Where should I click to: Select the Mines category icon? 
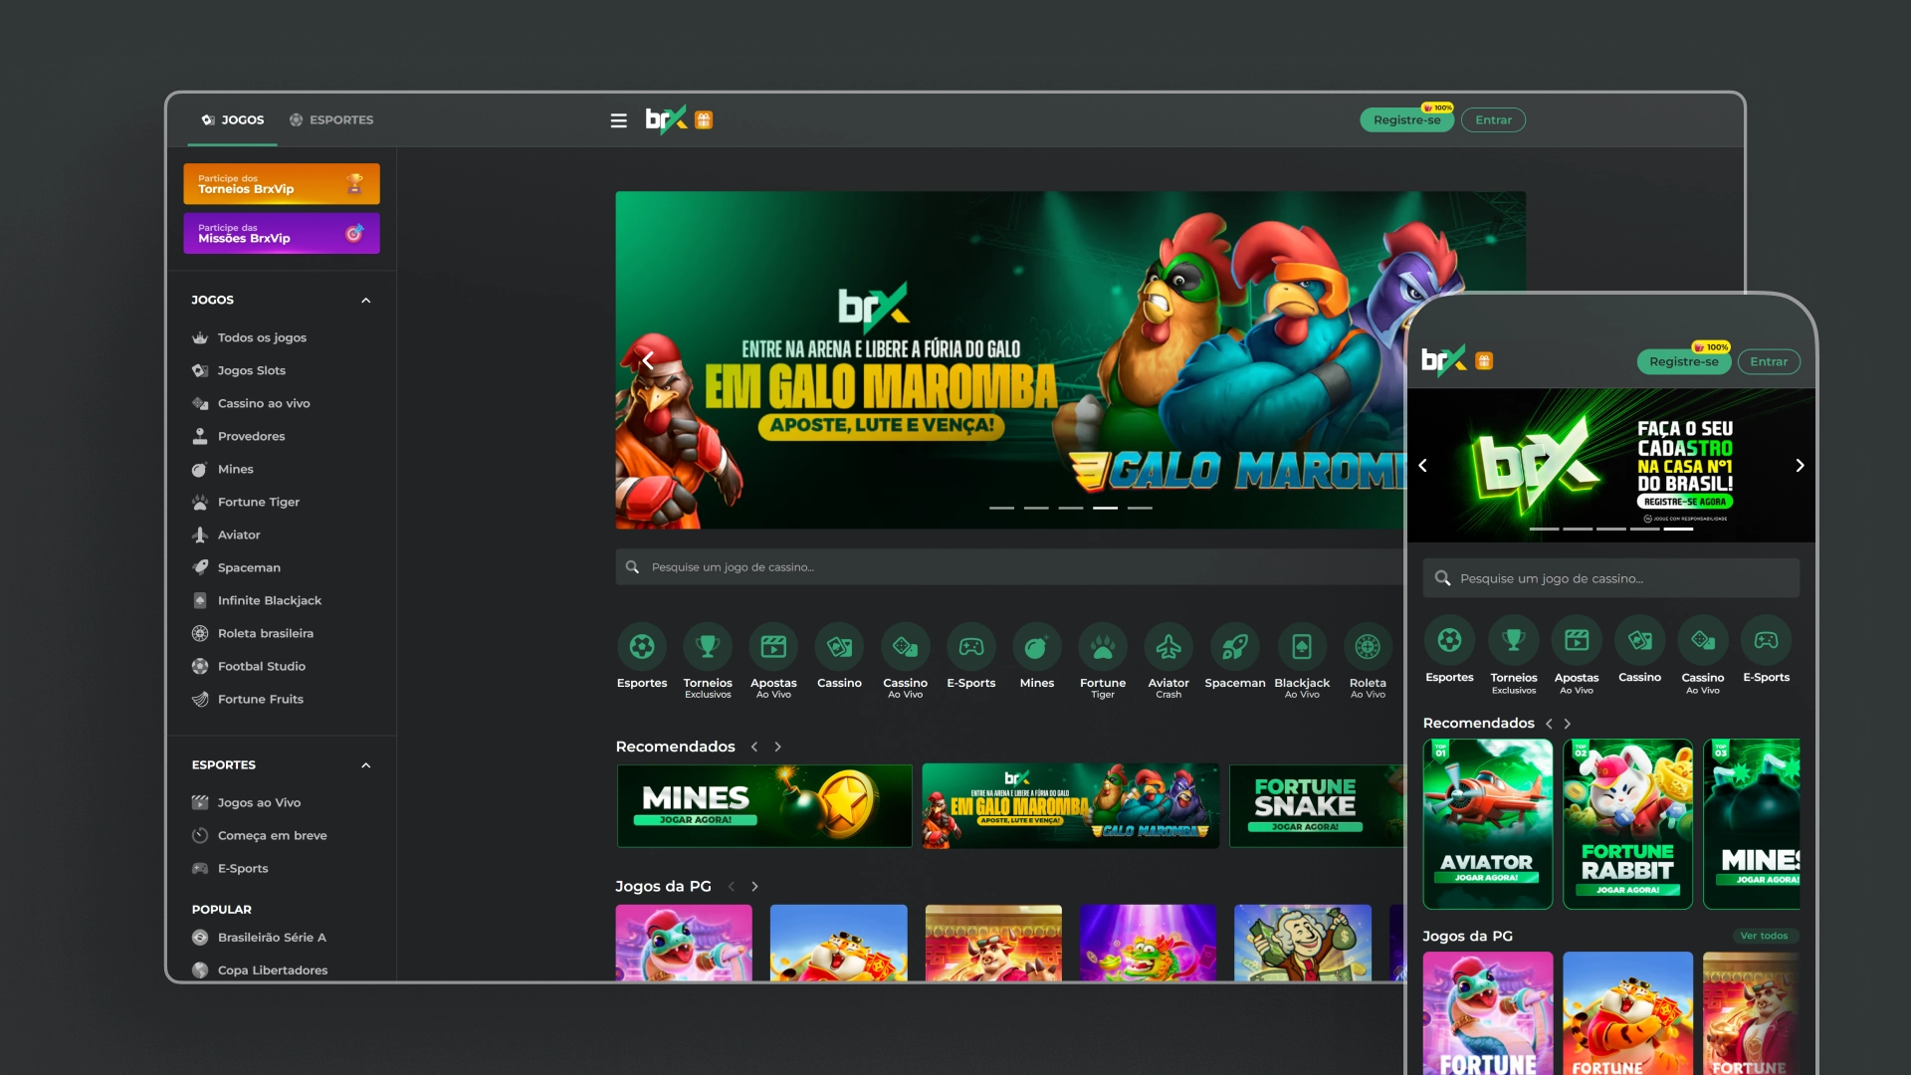[x=1036, y=648]
